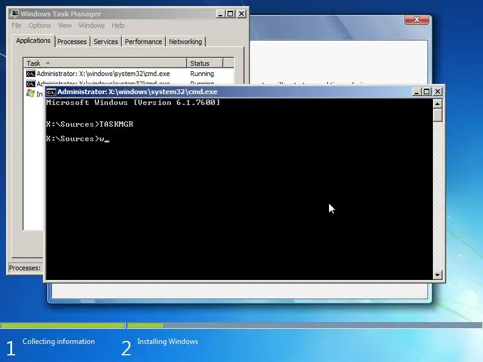Maximize the Windows Task Manager window
This screenshot has height=362, width=483.
pyautogui.click(x=231, y=14)
